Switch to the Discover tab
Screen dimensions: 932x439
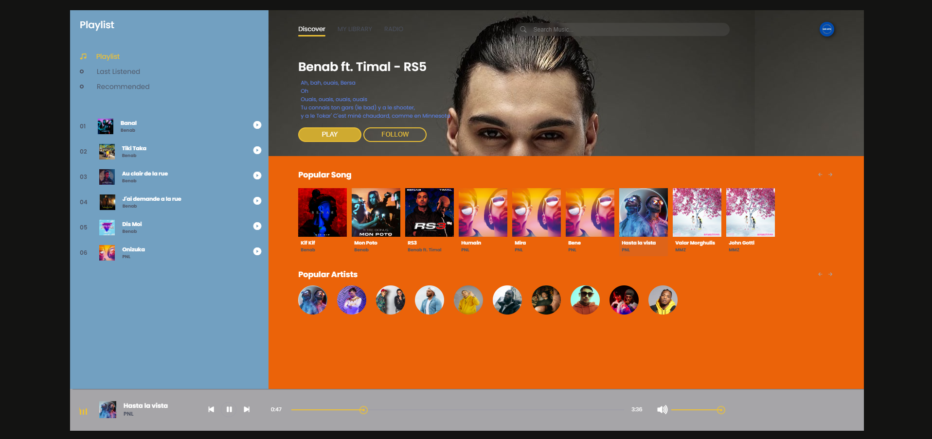[x=312, y=29]
